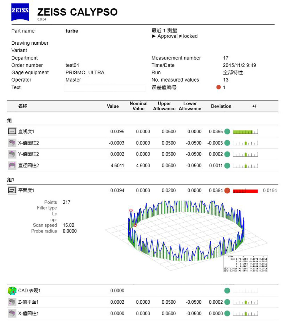Click the 最近 1 测量 heading
The width and height of the screenshot is (285, 321).
click(164, 30)
